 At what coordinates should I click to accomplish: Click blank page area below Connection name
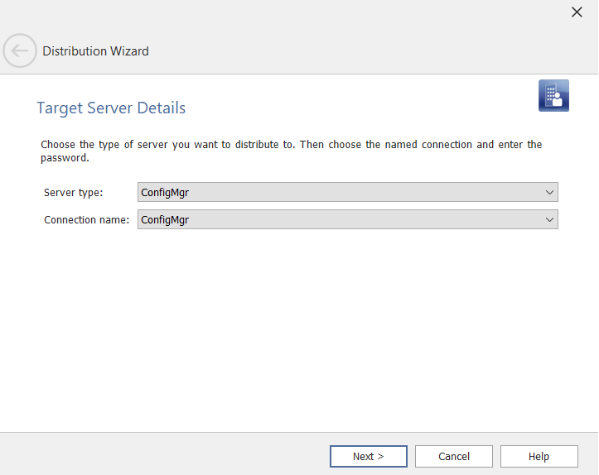coord(298,331)
